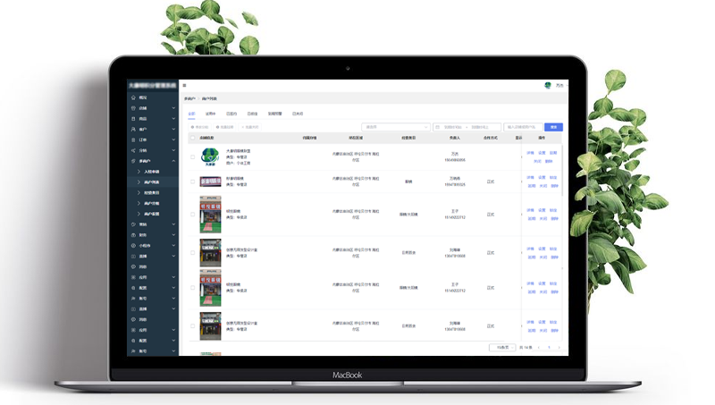Expand the 客户 sidebar menu chevron
The width and height of the screenshot is (715, 405).
click(173, 130)
